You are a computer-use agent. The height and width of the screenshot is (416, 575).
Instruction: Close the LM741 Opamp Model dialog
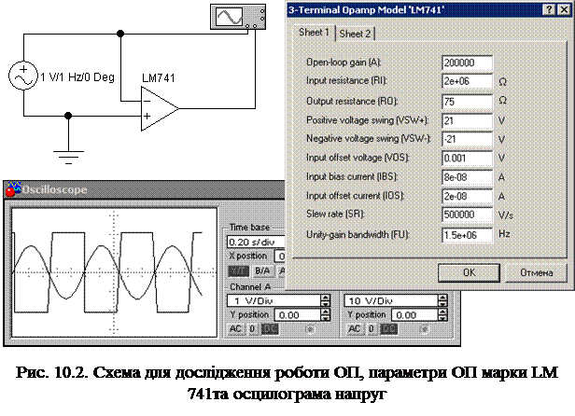point(564,10)
